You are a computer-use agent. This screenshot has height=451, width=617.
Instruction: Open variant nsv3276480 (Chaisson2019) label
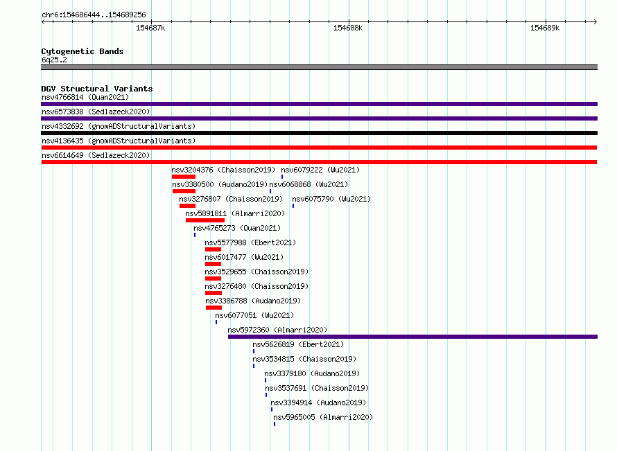click(257, 286)
